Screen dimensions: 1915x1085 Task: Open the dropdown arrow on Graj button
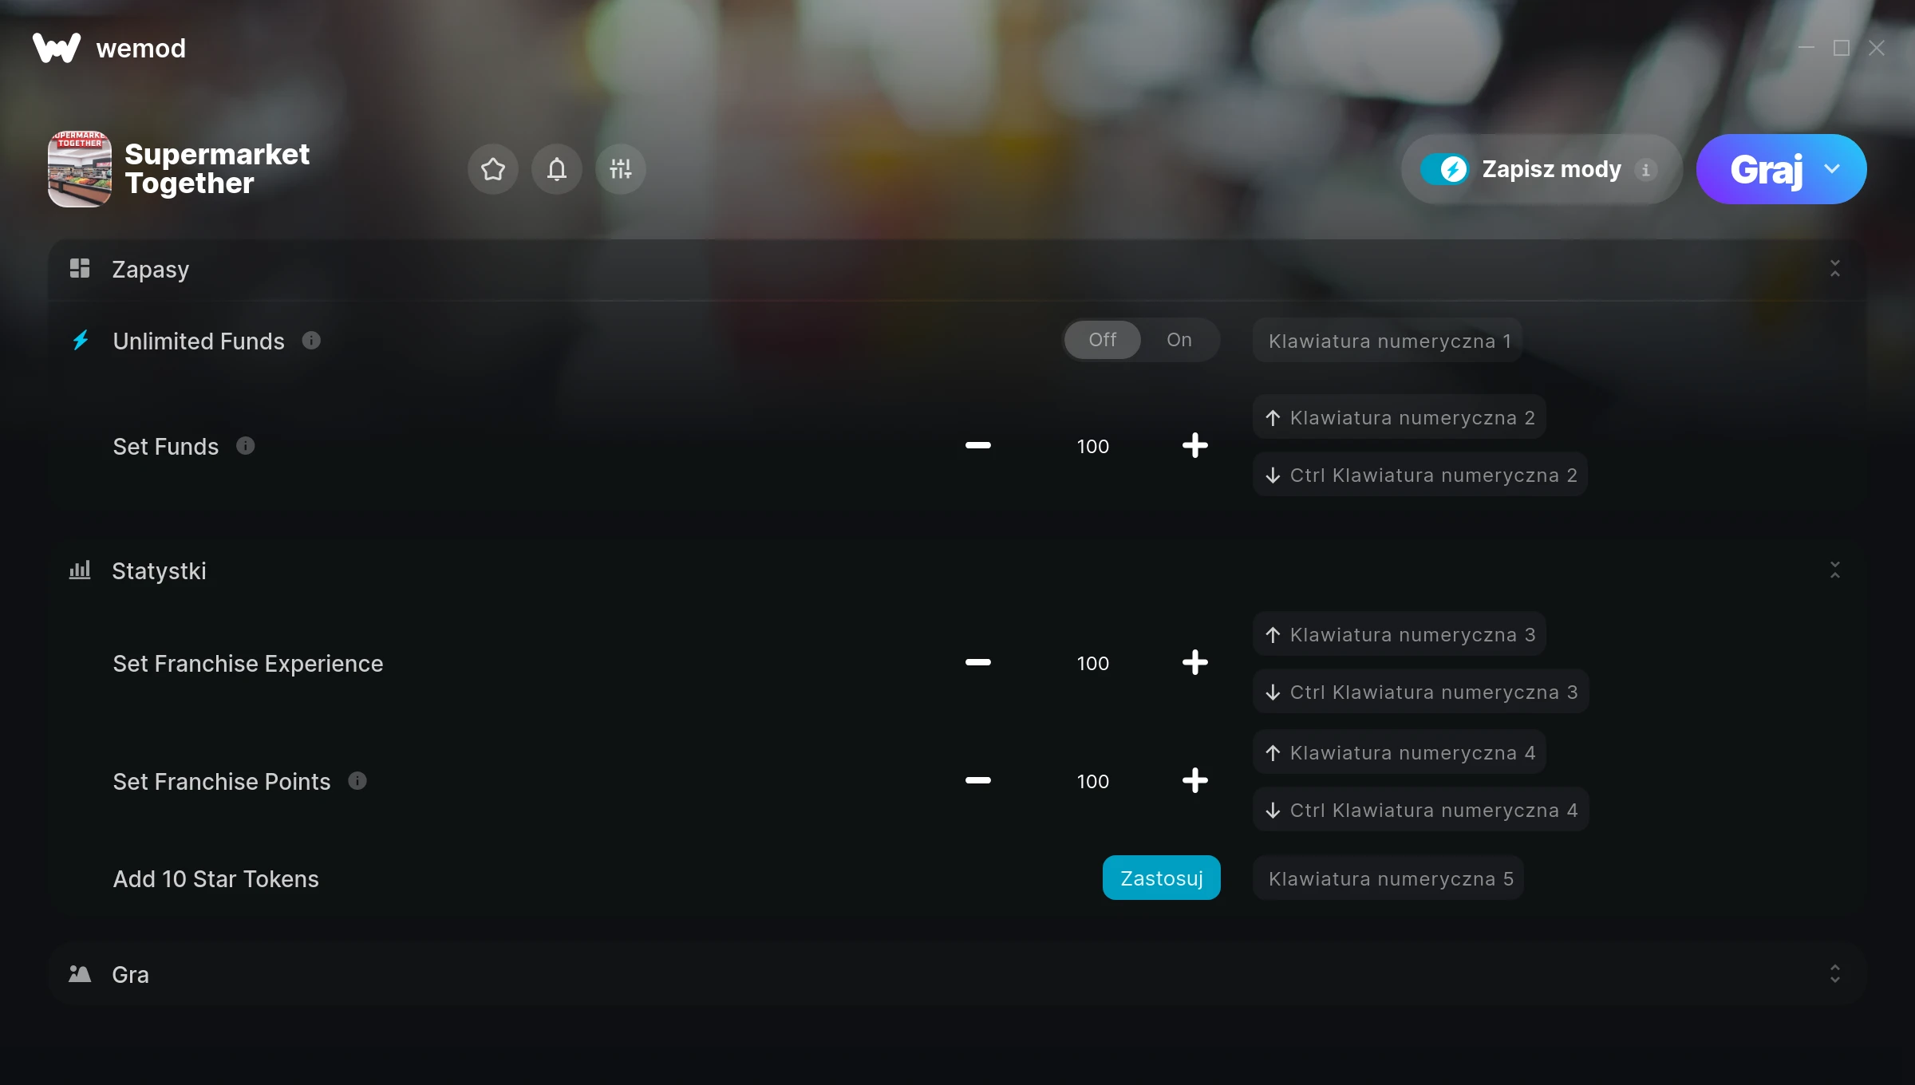click(1832, 169)
